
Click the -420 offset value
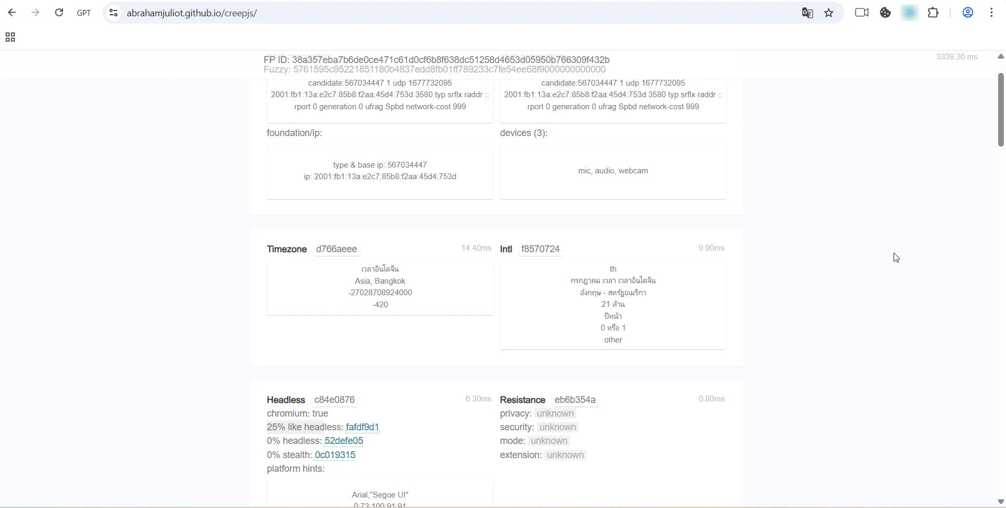point(380,305)
